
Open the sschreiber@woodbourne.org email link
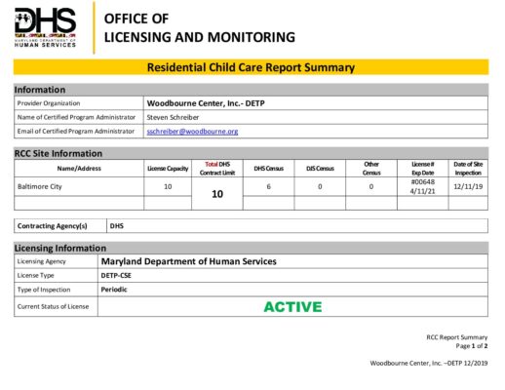[x=192, y=132]
